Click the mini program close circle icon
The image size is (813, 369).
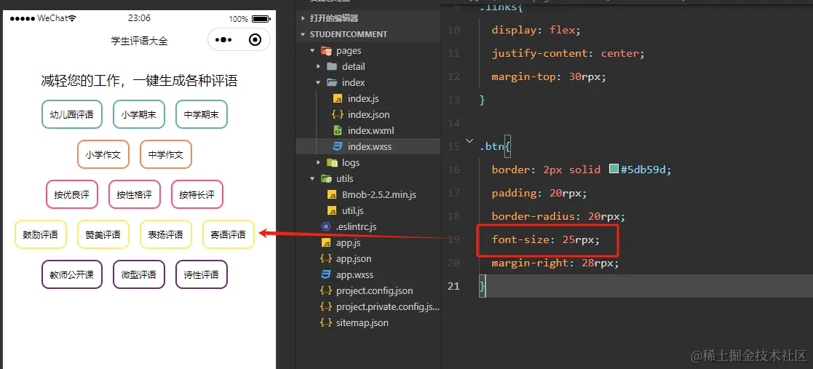pos(255,40)
